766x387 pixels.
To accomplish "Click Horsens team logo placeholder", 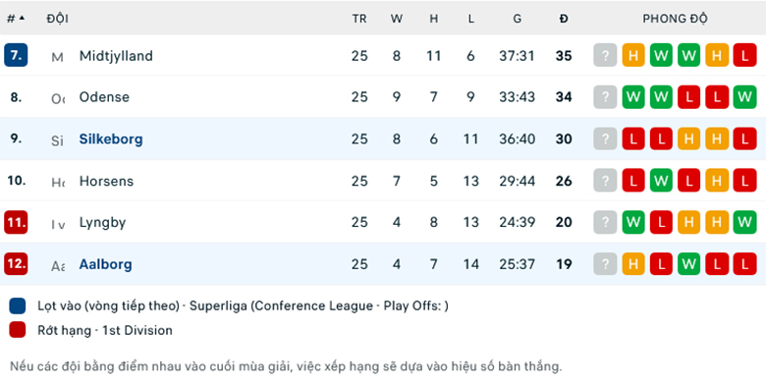I will [58, 182].
